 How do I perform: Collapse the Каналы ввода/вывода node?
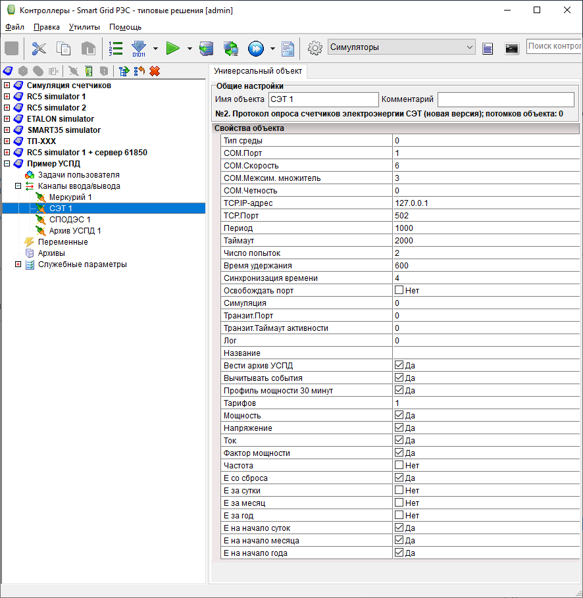pos(18,186)
